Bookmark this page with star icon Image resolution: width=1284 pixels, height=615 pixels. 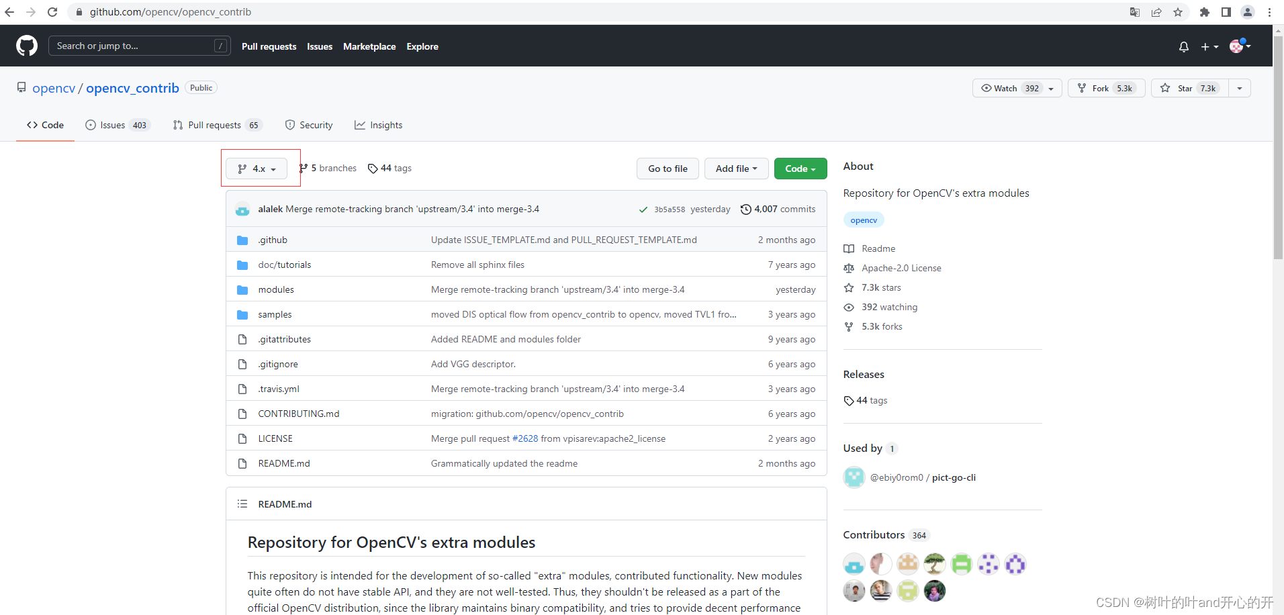1178,12
